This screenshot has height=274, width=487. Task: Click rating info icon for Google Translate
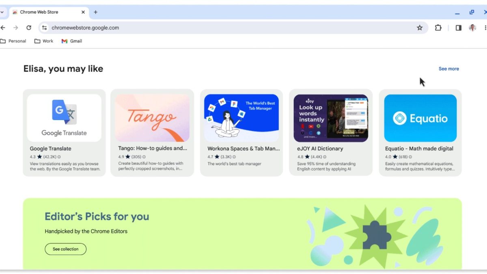[x=59, y=157]
